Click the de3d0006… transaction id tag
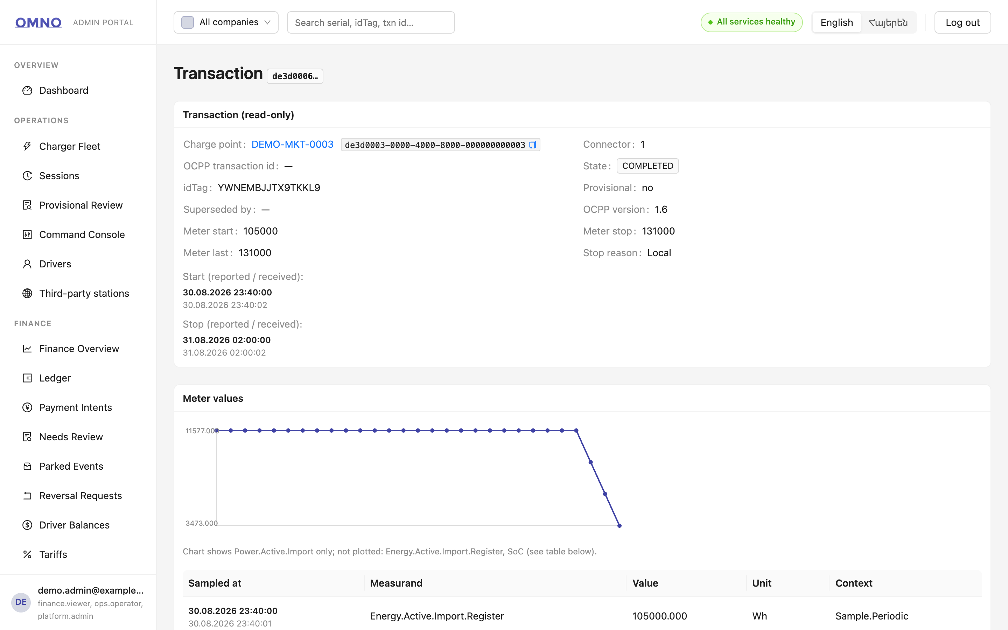This screenshot has height=630, width=1008. (295, 76)
